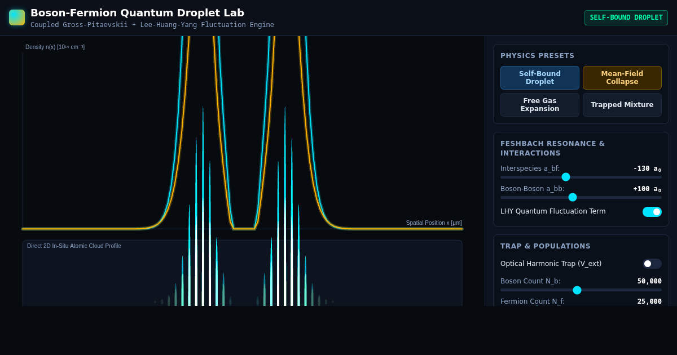Adjust the Boson Count N_b slider

581,290
